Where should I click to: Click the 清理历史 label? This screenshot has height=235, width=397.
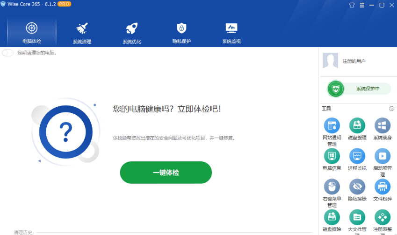pos(23,232)
